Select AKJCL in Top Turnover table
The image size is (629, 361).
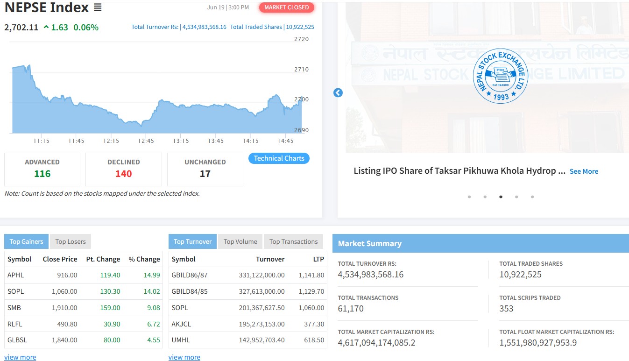point(181,324)
